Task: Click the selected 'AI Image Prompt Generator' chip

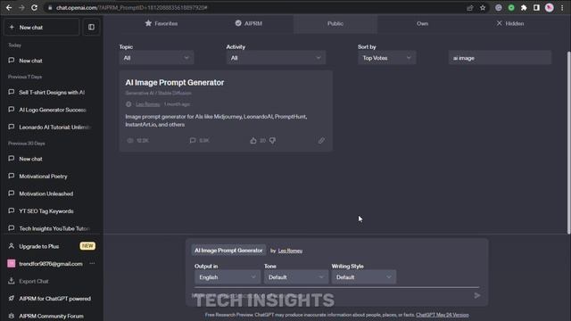Action: click(228, 251)
